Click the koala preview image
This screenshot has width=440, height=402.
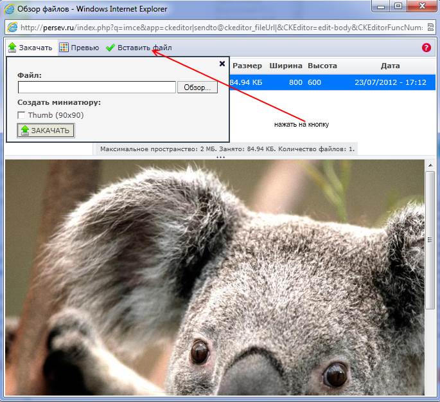point(212,277)
